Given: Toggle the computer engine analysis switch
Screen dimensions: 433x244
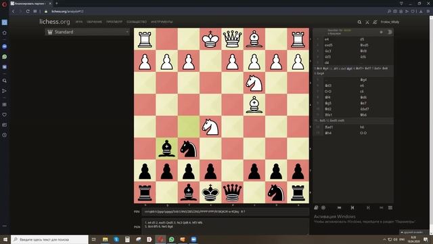Looking at the screenshot, I should click(x=390, y=32).
